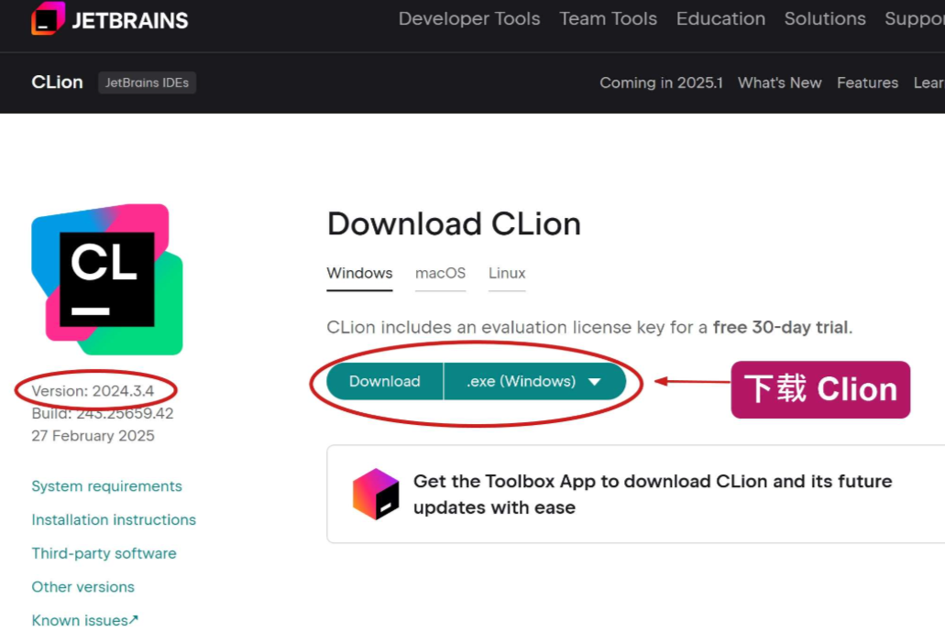Open the Solutions menu
The image size is (945, 642).
[x=825, y=18]
